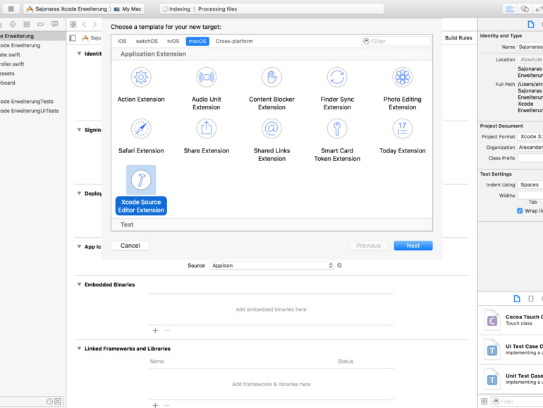543x408 pixels.
Task: Open the AppIcon source dropdown
Action: click(271, 265)
